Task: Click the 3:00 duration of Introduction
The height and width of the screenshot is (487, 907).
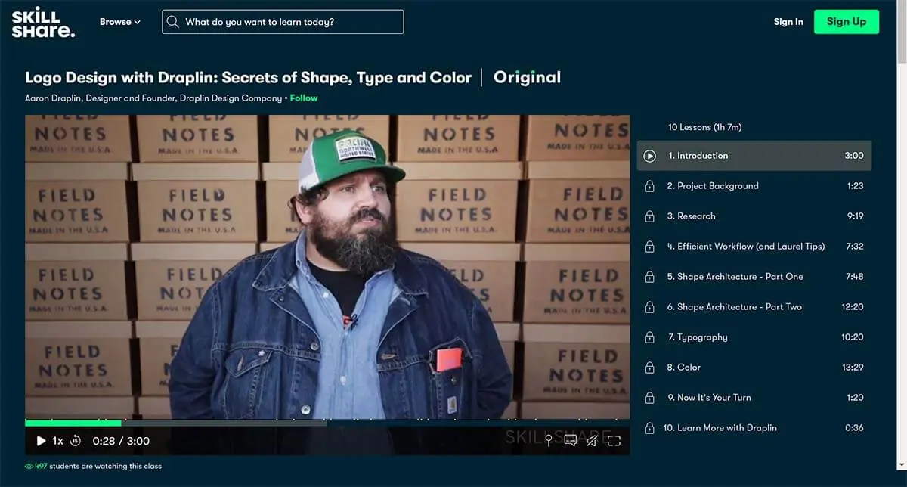Action: pyautogui.click(x=854, y=156)
